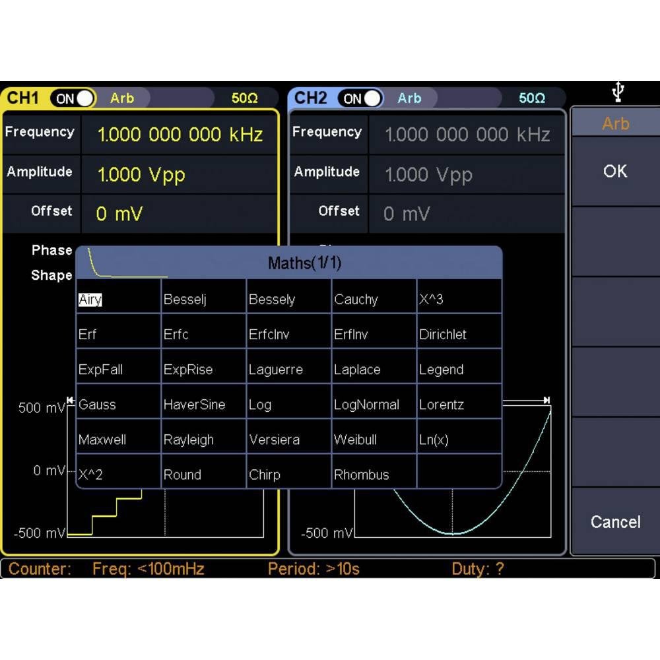660x660 pixels.
Task: Toggle CH1 output on/off
Action: coord(68,98)
